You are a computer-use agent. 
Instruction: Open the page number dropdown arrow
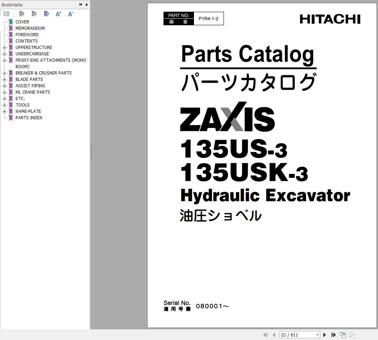point(317,335)
